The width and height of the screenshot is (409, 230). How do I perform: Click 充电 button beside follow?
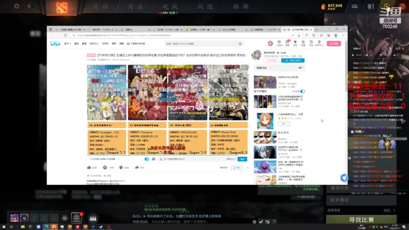271,60
